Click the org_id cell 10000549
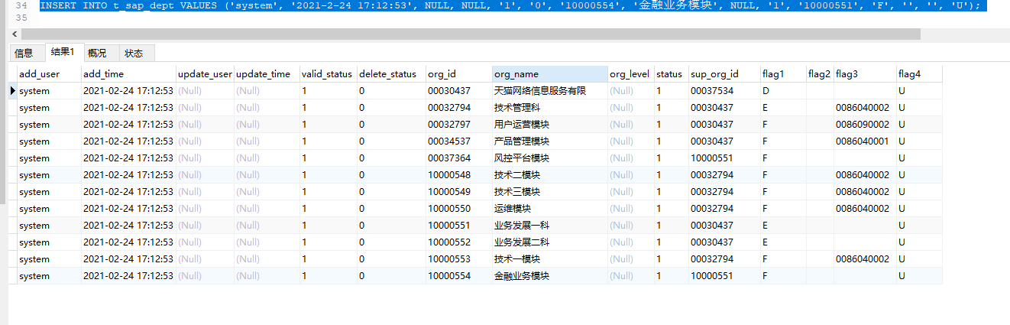 458,192
